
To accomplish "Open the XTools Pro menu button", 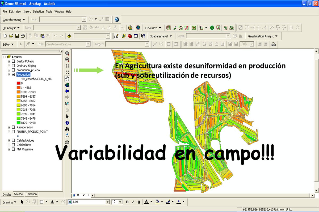I will pyautogui.click(x=153, y=28).
